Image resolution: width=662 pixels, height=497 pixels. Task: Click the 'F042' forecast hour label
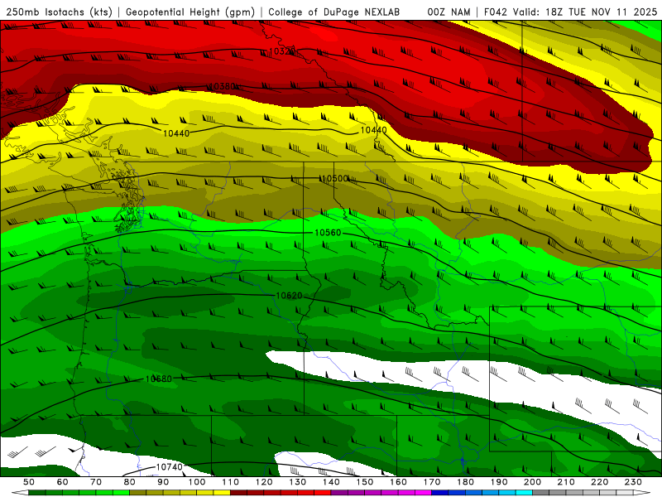(x=495, y=12)
